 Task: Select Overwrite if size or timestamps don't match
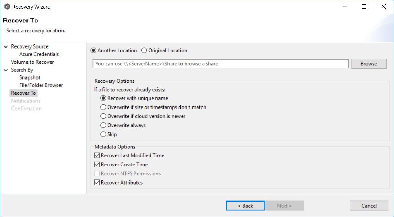pos(103,107)
